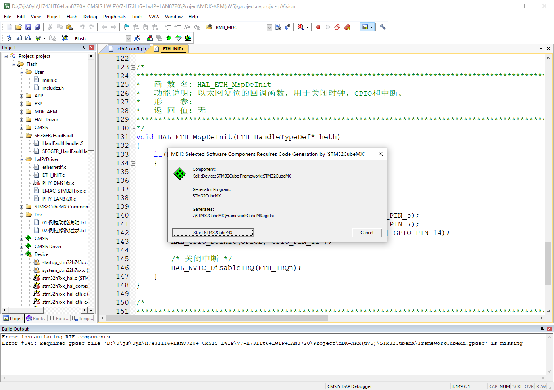Collapse the User group in the project tree
Viewport: 554px width, 390px height.
click(x=22, y=72)
